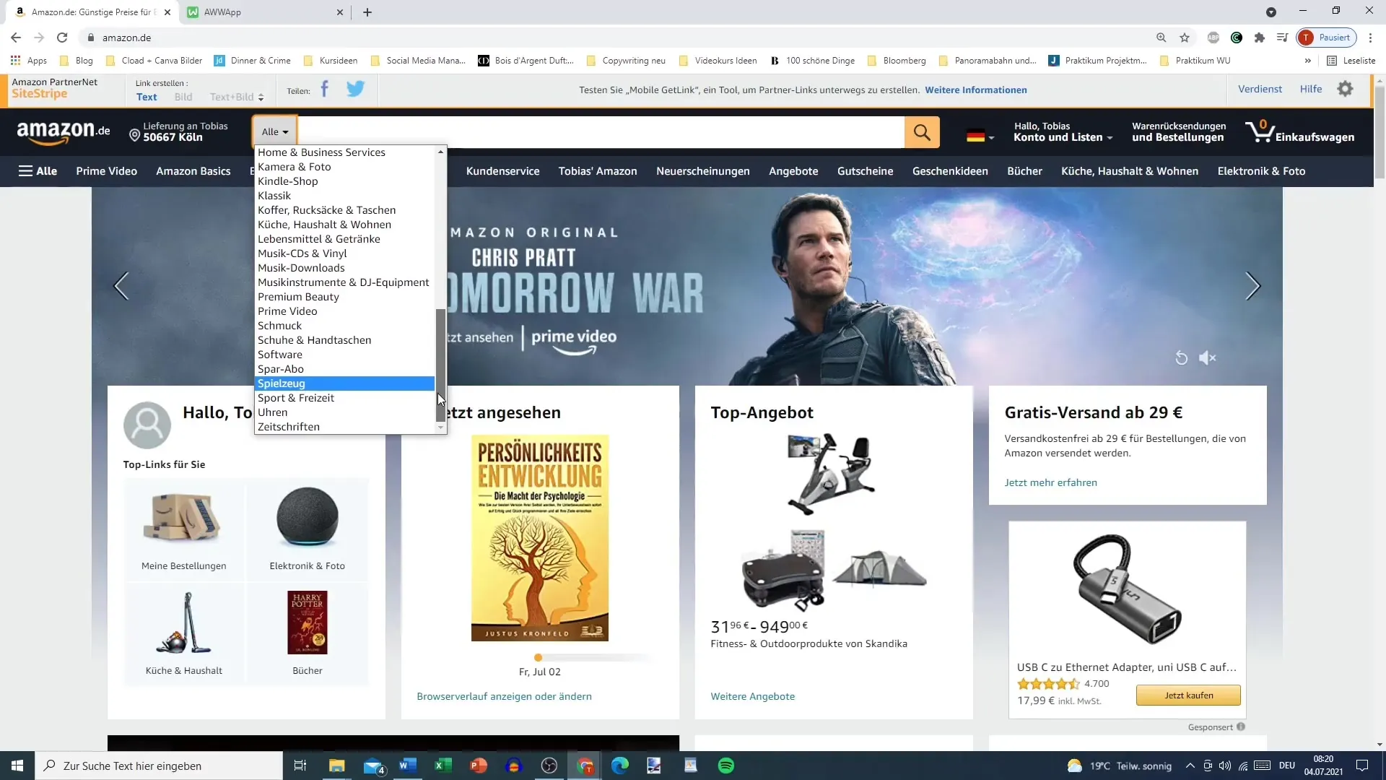Image resolution: width=1386 pixels, height=780 pixels.
Task: Open Excel from taskbar
Action: tap(443, 766)
